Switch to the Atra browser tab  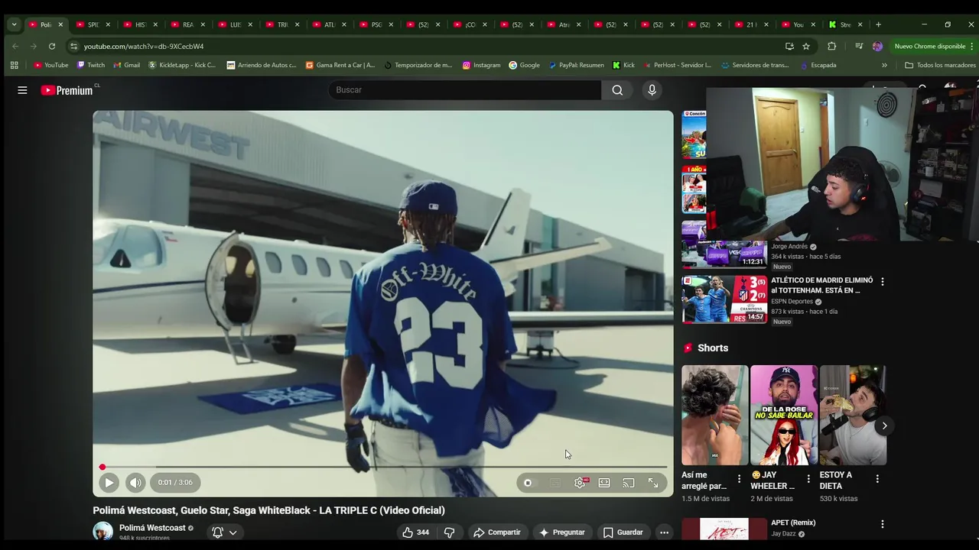(564, 24)
